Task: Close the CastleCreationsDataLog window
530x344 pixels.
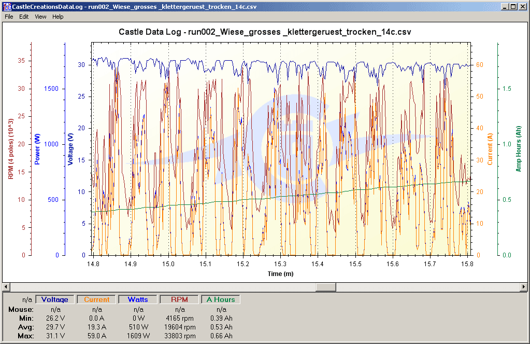Action: tap(522, 7)
